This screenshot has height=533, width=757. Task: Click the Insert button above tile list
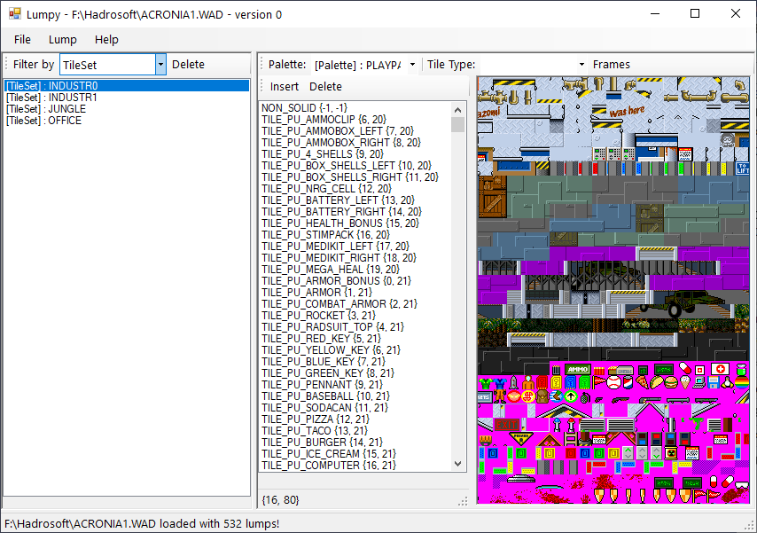click(x=285, y=87)
